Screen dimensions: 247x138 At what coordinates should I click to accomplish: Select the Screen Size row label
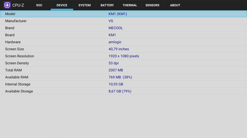pos(14,49)
